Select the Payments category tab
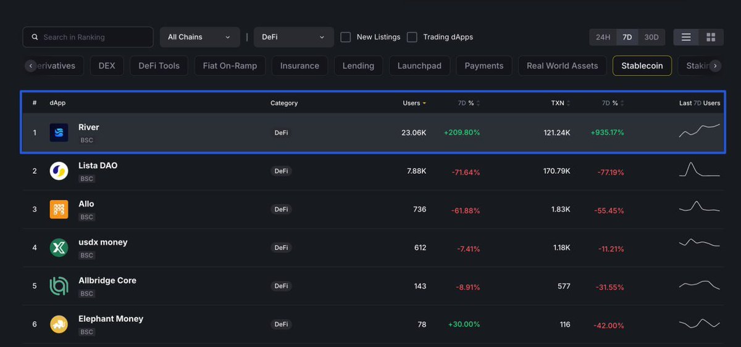Screen dimensions: 741x347 (x=484, y=66)
